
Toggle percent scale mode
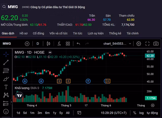(x=134, y=113)
